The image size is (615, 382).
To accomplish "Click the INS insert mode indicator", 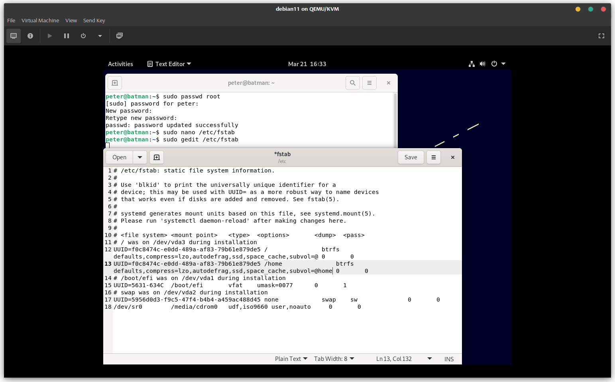I will [449, 359].
